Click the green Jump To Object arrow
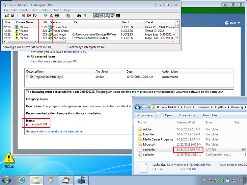247x185 pixels. 85,15
